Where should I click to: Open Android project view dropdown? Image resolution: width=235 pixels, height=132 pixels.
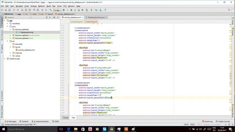(x=18, y=17)
